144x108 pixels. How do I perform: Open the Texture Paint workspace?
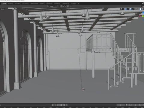point(34,4)
